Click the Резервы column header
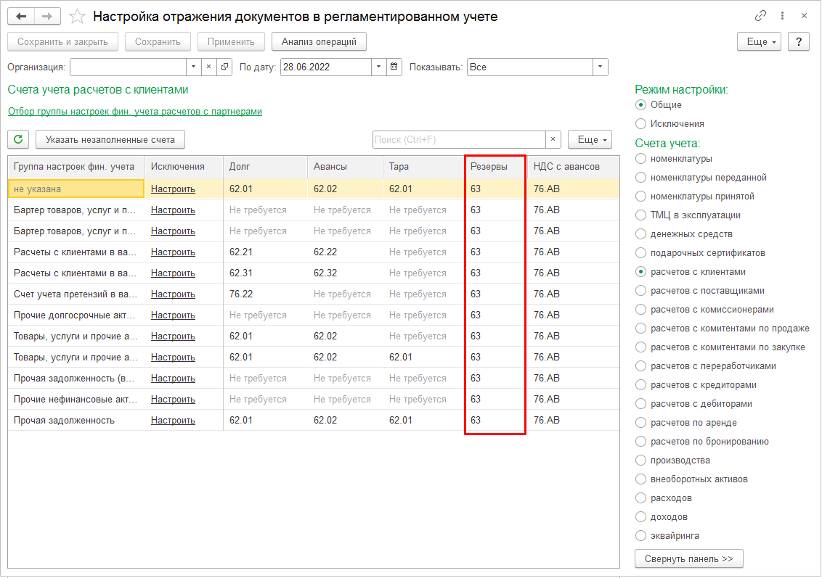This screenshot has width=822, height=578. coord(489,167)
